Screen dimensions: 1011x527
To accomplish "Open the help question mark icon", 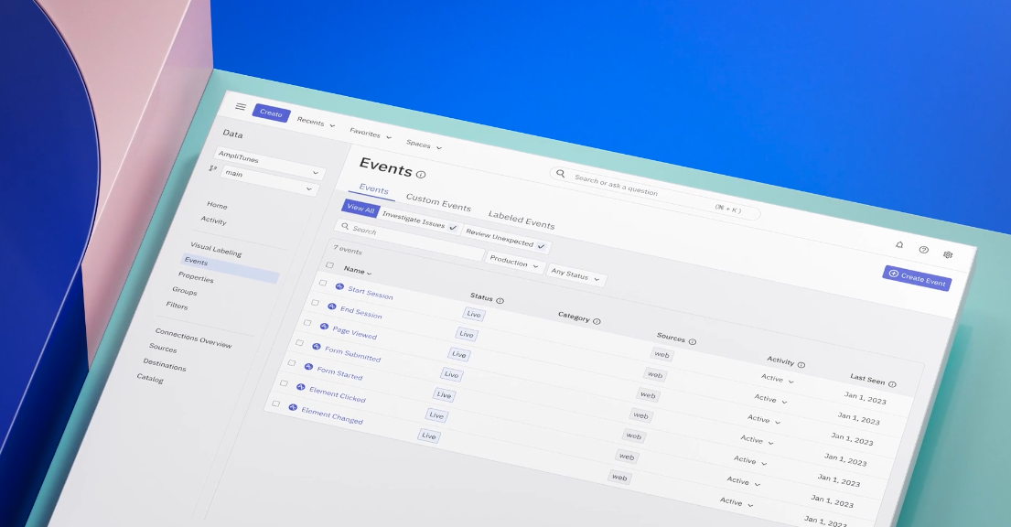I will coord(924,250).
